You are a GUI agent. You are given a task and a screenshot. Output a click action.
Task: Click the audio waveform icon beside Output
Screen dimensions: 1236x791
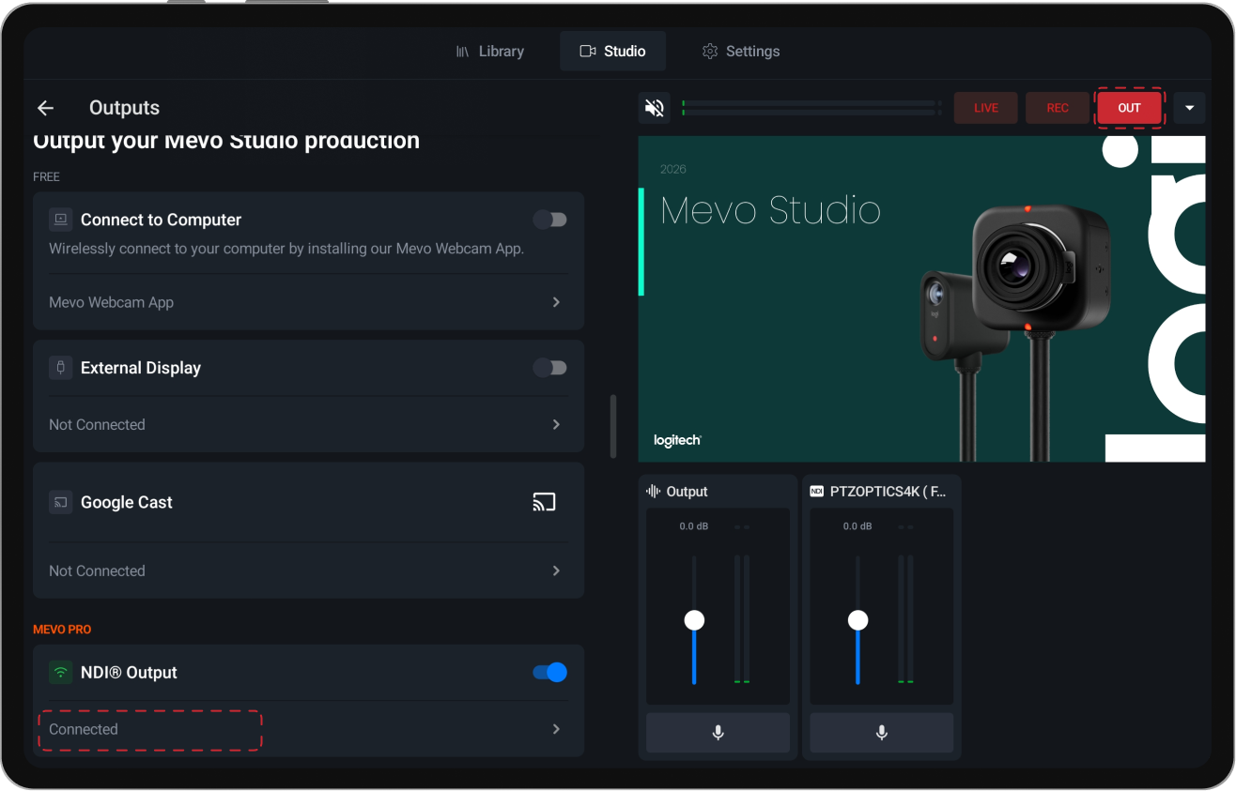(654, 491)
